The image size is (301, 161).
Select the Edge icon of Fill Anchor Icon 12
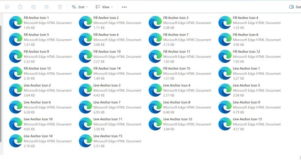(225, 56)
